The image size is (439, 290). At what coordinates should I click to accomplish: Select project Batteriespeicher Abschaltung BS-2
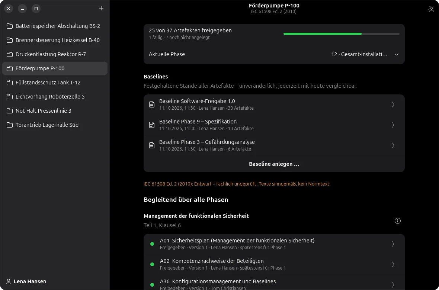point(55,26)
